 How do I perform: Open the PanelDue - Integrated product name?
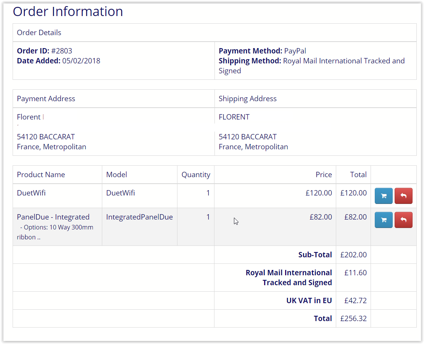(x=53, y=217)
